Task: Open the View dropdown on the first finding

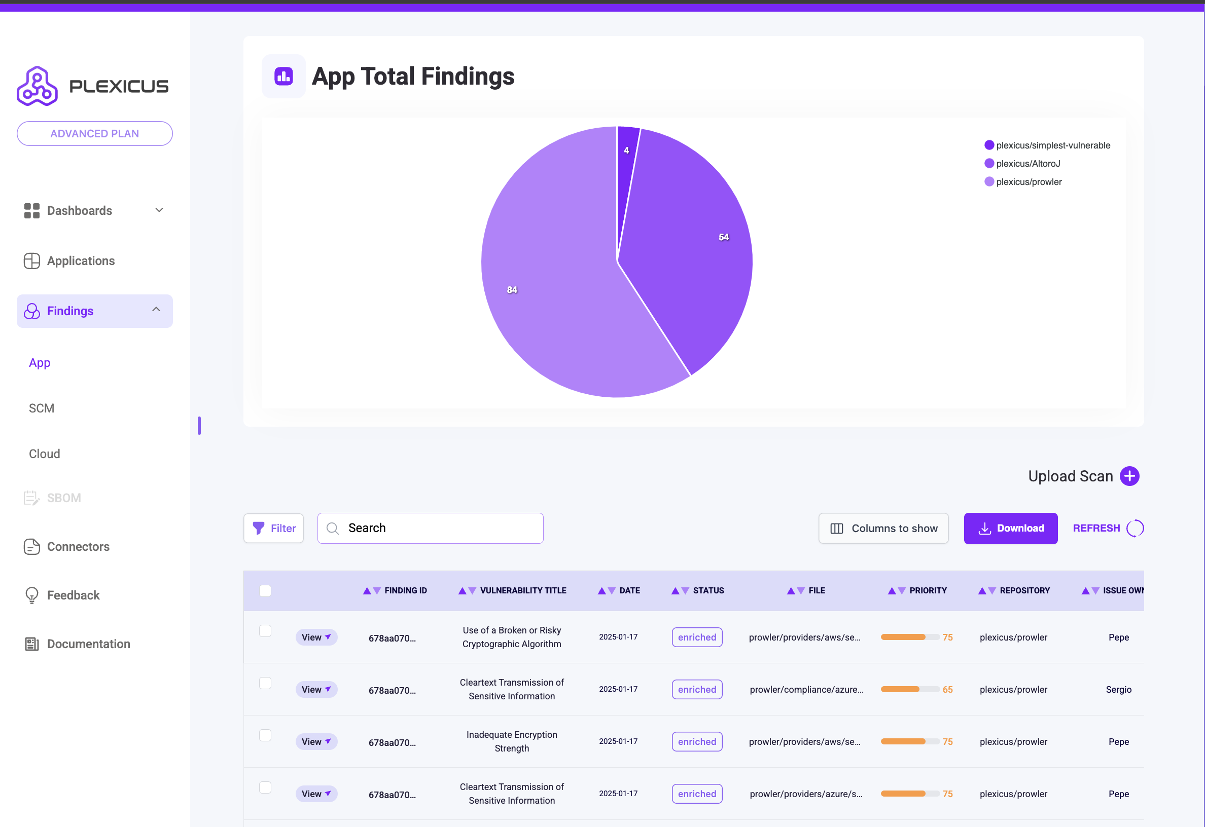Action: click(316, 637)
